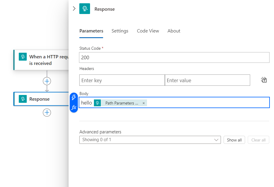
Task: Add a step between trigger and Response
Action: click(47, 81)
